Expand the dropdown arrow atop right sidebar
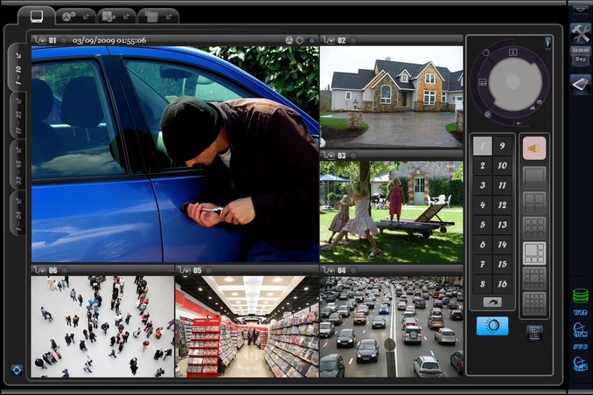Screen dimensions: 593x395 pyautogui.click(x=580, y=9)
